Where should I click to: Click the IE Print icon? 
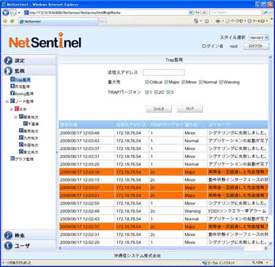click(218, 21)
